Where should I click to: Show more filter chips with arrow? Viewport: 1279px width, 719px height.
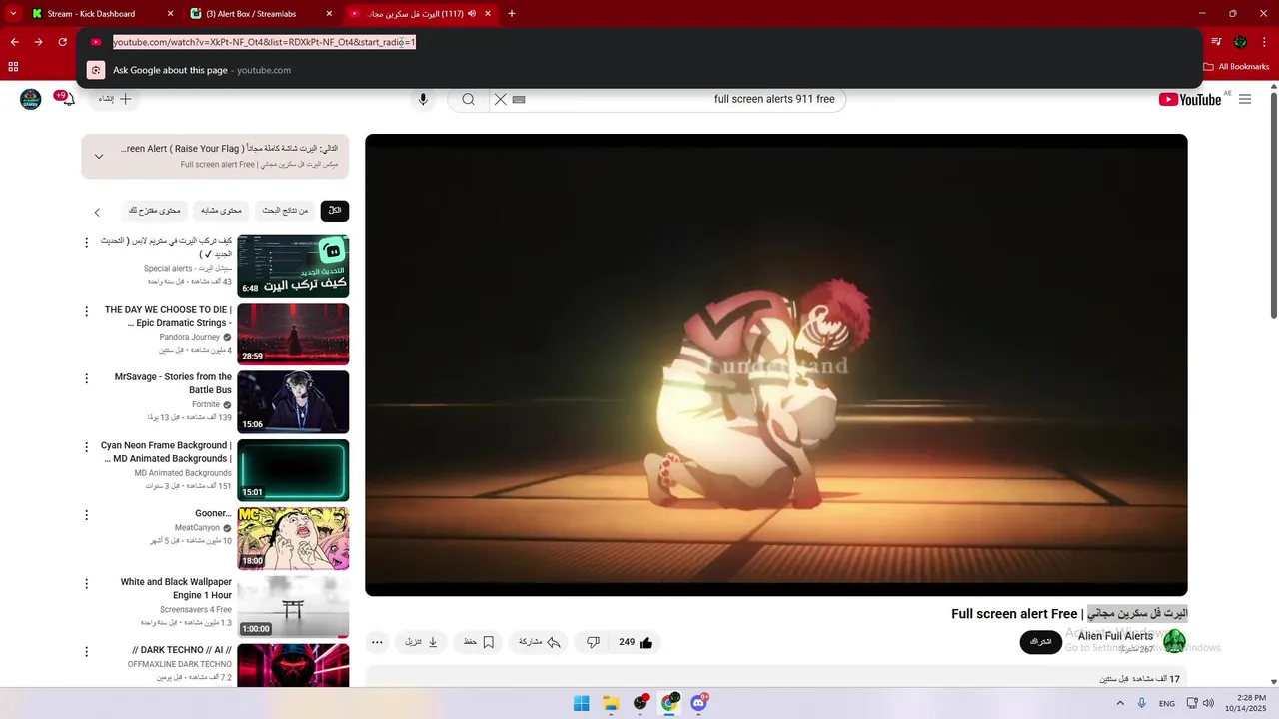coord(97,212)
